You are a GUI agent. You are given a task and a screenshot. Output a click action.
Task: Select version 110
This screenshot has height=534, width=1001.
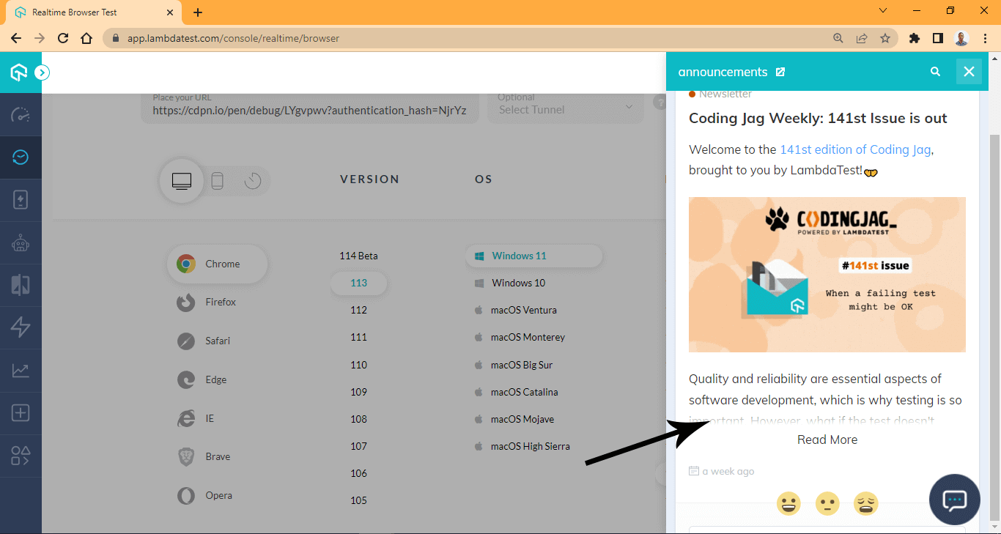point(358,365)
